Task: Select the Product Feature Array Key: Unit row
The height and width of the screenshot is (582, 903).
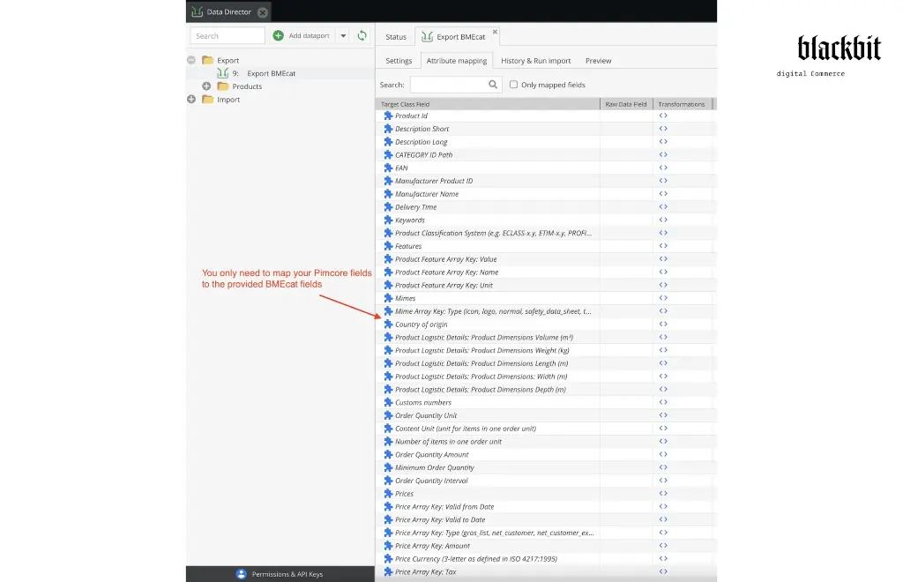Action: tap(545, 285)
